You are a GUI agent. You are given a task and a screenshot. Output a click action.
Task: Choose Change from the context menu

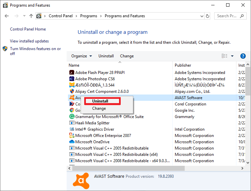coord(99,108)
